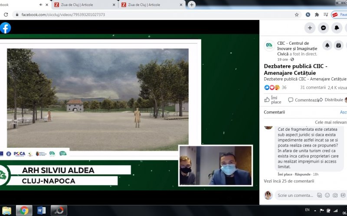
Task: Bookmark this page with the star icon
Action: pos(297,14)
